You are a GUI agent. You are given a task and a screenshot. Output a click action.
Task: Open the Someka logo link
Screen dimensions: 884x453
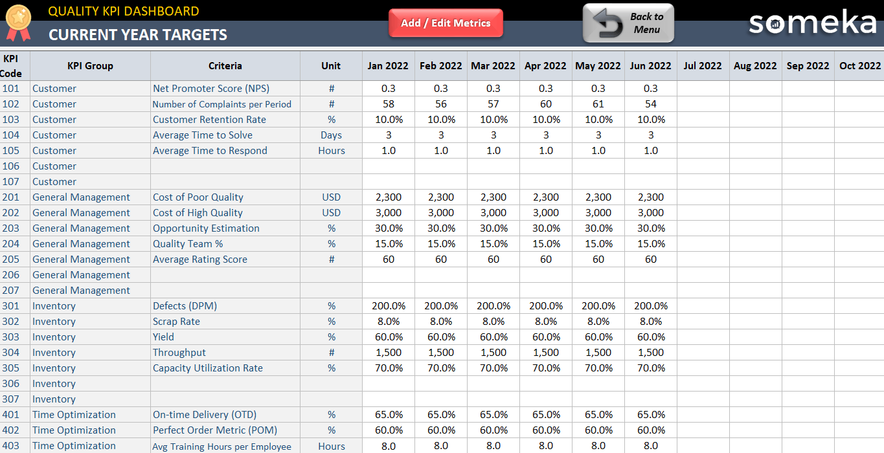(x=813, y=23)
